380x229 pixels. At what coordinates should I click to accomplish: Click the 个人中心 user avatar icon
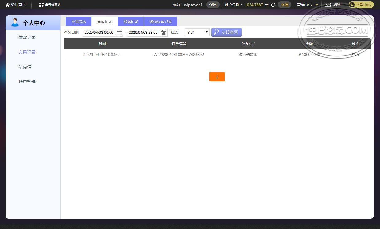(15, 22)
